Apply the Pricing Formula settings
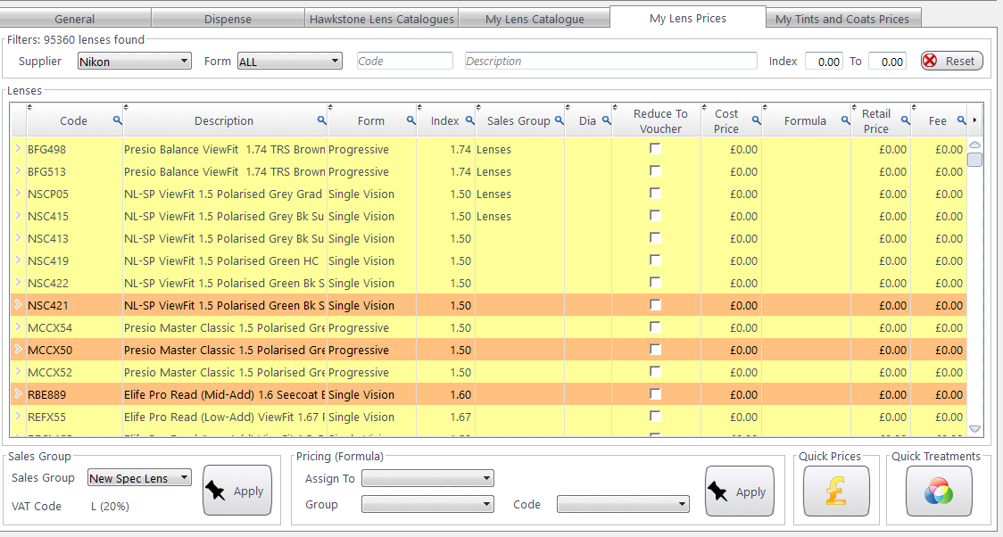Image resolution: width=1003 pixels, height=537 pixels. pos(740,491)
